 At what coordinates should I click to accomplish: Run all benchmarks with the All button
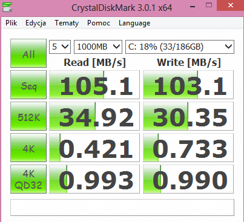28,53
